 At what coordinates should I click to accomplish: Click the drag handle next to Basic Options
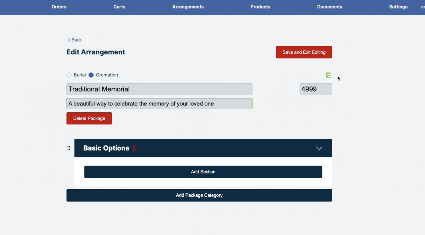pyautogui.click(x=69, y=148)
